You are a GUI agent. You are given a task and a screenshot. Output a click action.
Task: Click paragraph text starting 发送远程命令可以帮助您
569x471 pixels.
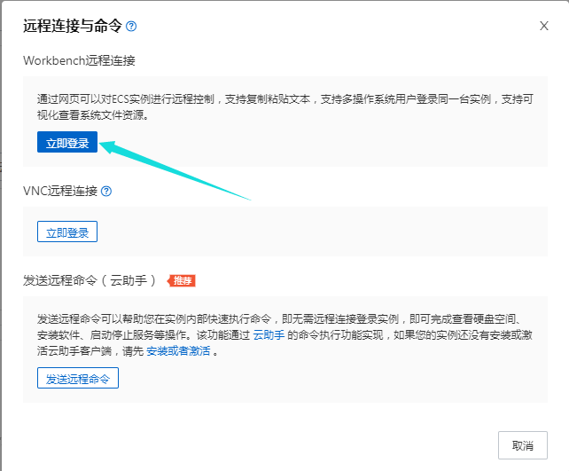coord(284,334)
